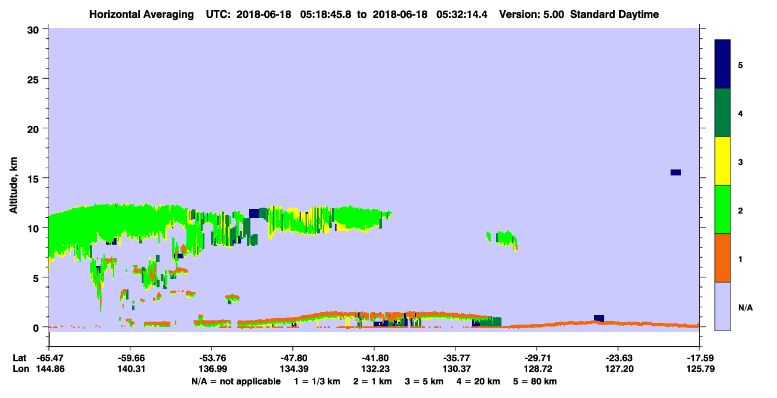Click legend text '4 = 20 km'
This screenshot has height=398, width=777.
coord(479,381)
